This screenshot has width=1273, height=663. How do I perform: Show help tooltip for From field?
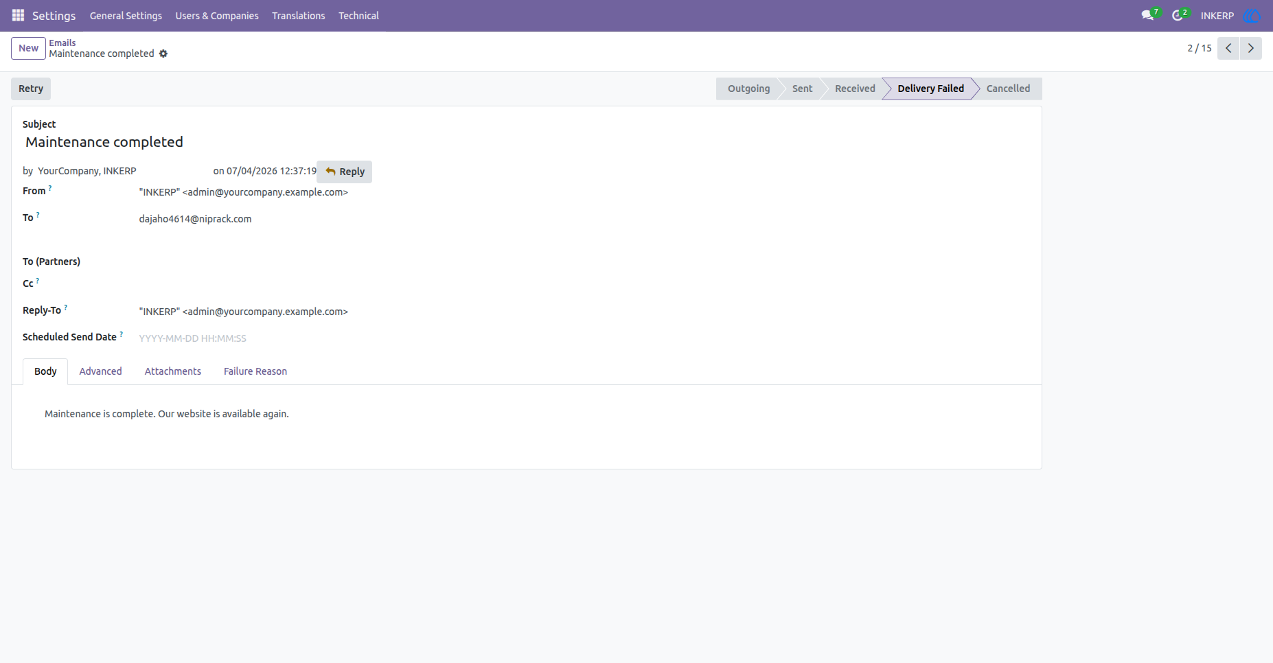click(x=50, y=188)
